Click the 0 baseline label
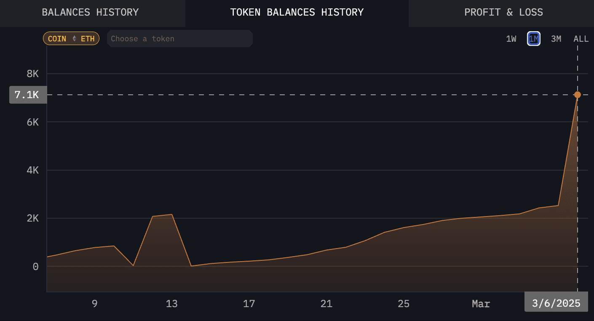594x321 pixels. [x=36, y=266]
